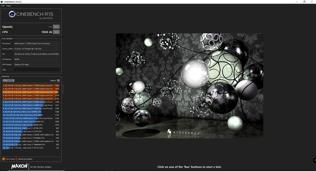Click the rendered spheres scene image
The width and height of the screenshot is (316, 171).
pos(190,85)
